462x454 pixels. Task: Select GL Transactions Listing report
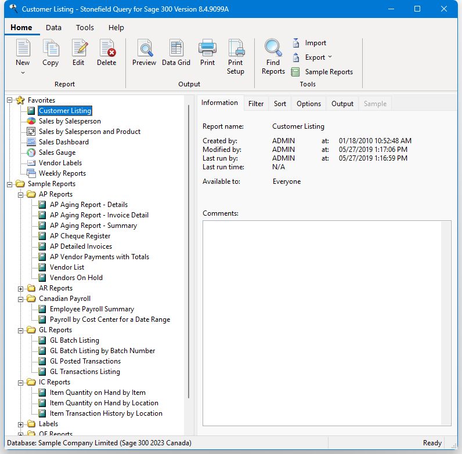85,372
